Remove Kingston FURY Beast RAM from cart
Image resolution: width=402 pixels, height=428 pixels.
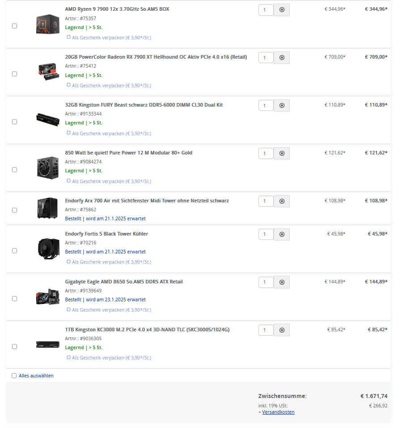point(282,106)
